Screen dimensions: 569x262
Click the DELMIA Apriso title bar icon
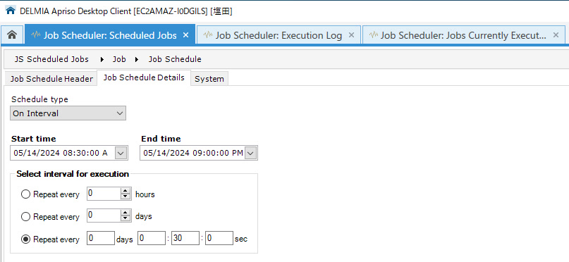coord(11,11)
